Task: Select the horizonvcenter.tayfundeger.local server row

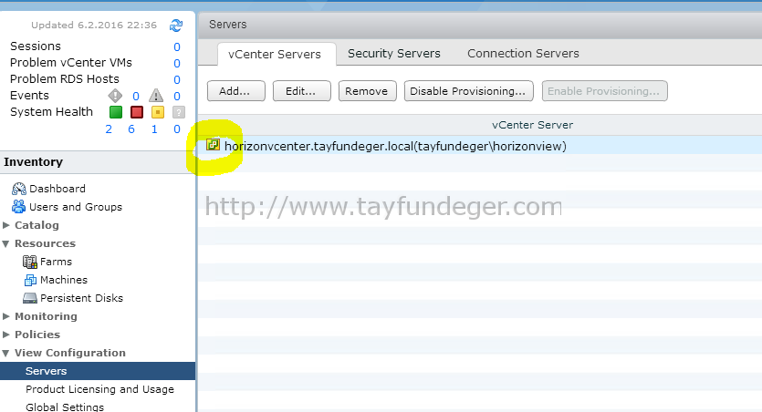Action: coord(480,146)
